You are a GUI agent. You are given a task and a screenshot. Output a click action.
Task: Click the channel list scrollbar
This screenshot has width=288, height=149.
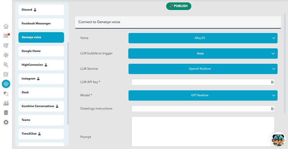pos(68,83)
